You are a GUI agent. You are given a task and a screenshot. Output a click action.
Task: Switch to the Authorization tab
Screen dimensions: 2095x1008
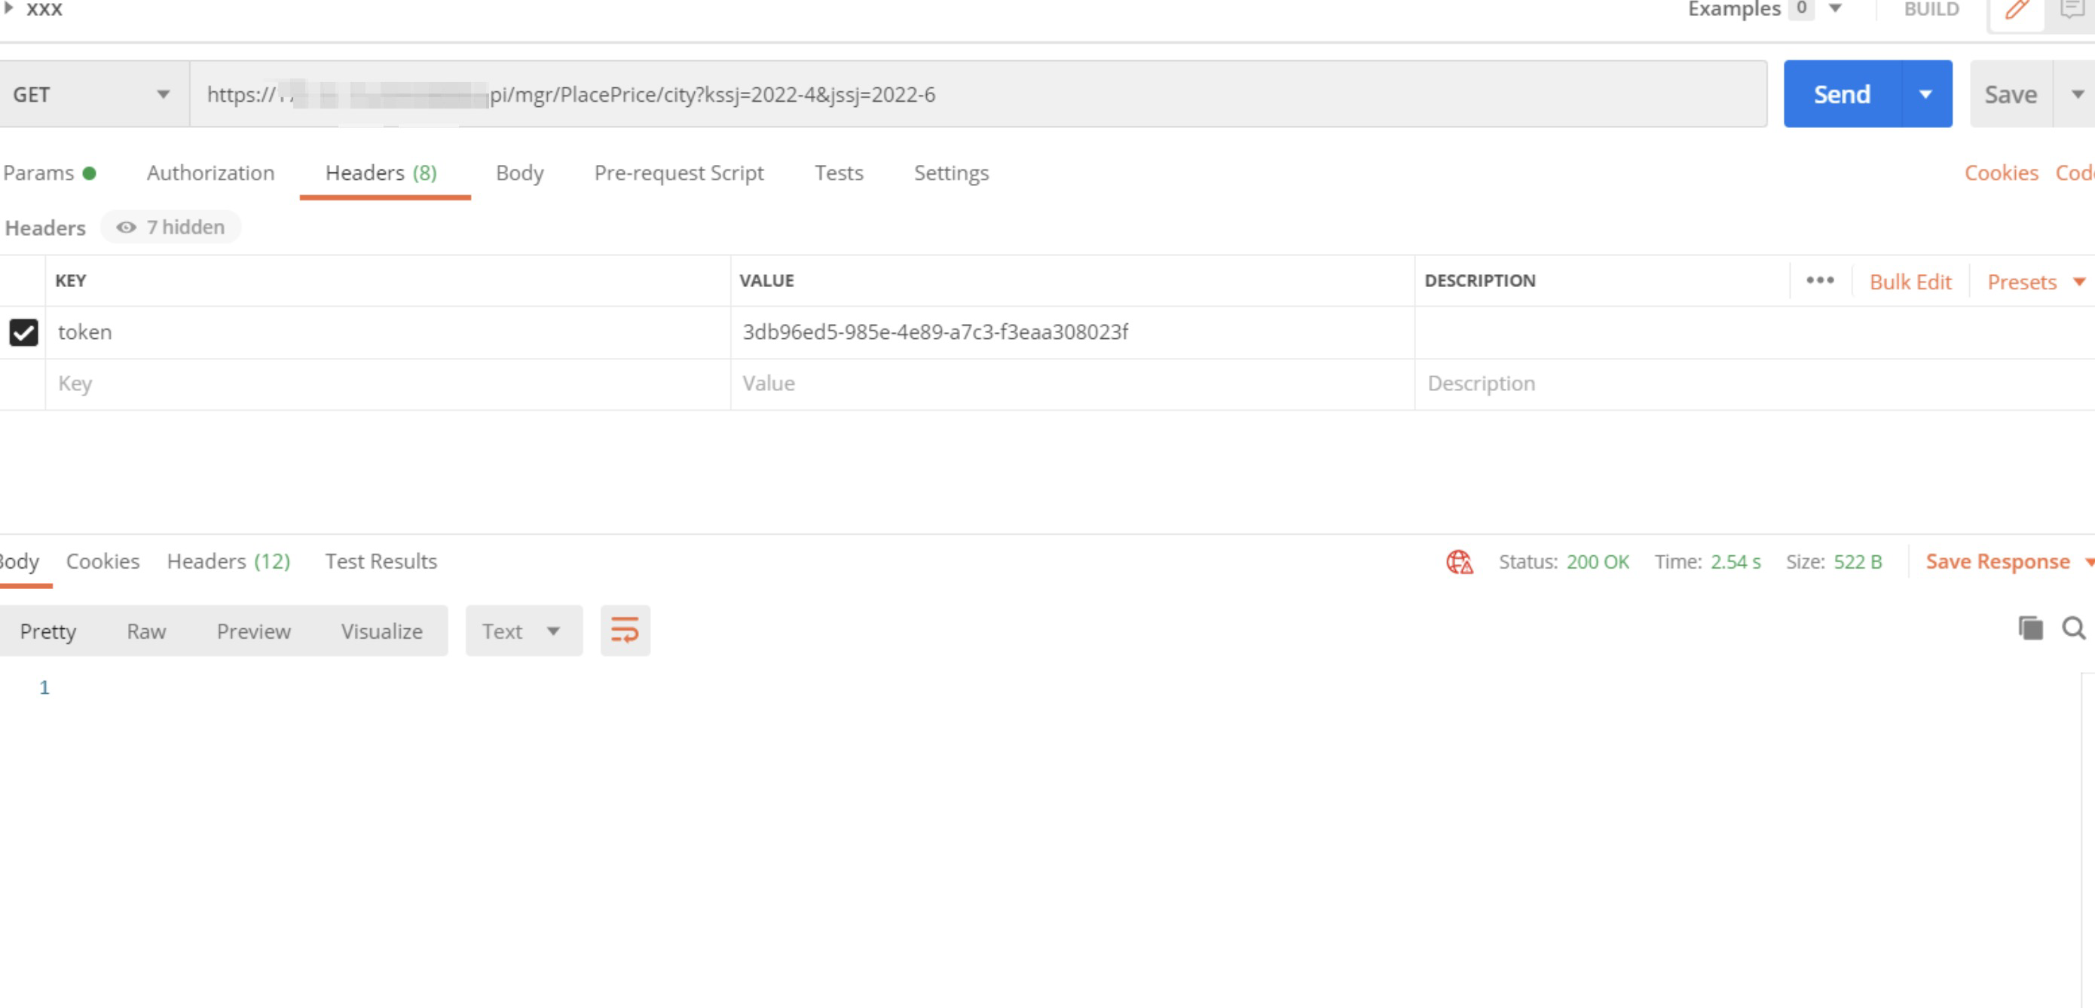(211, 173)
